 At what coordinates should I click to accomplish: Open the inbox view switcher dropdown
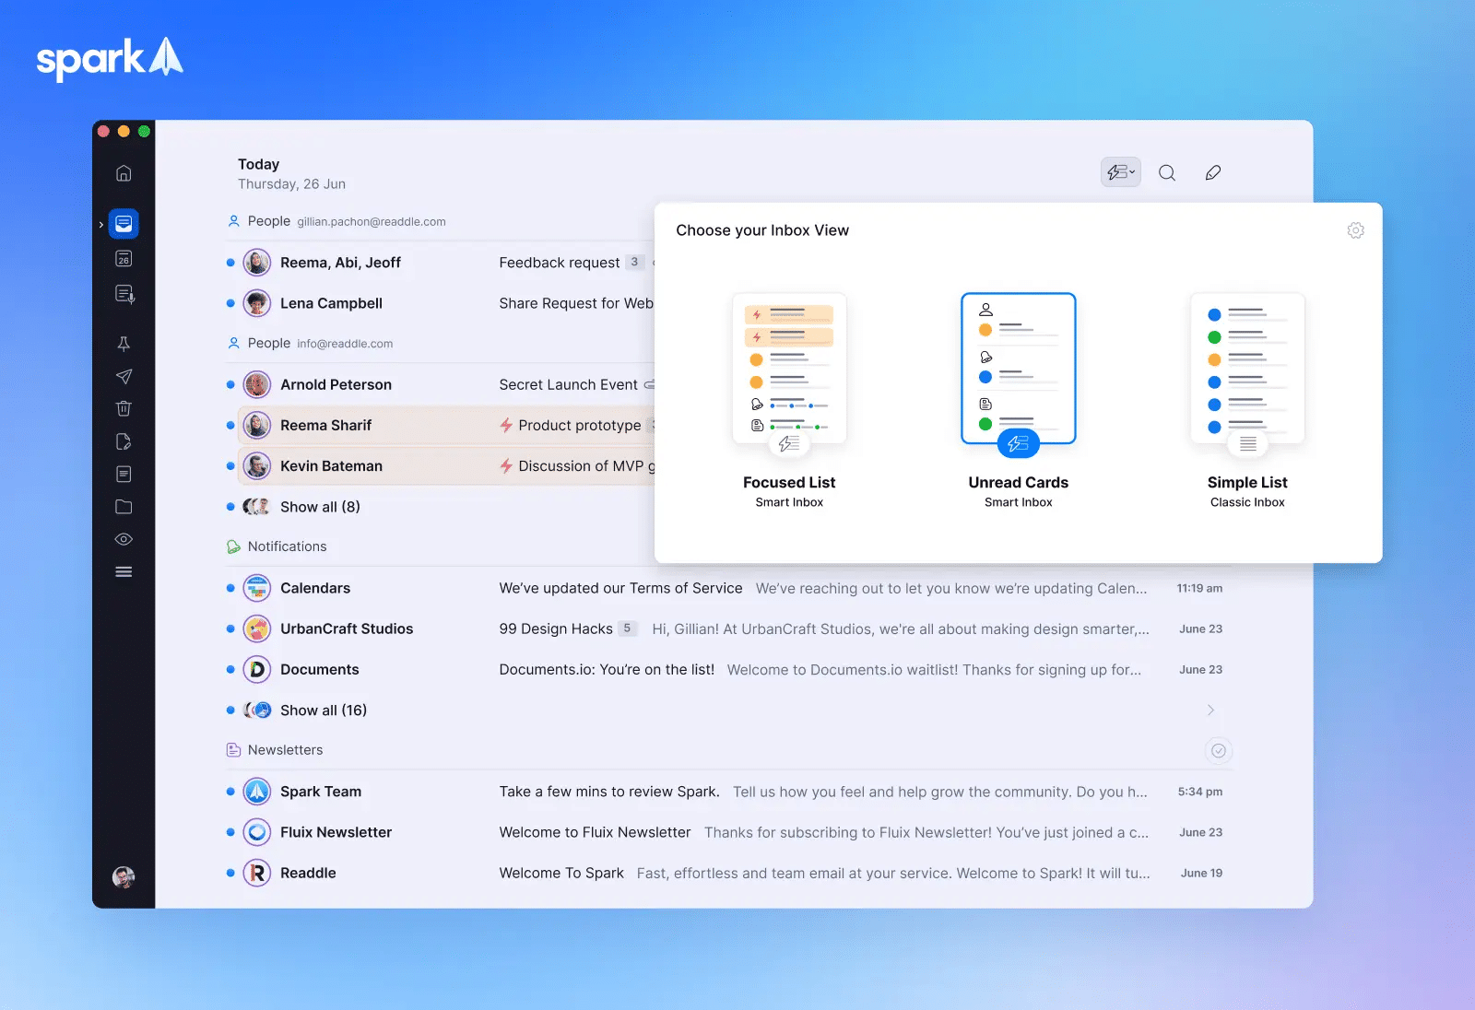point(1121,172)
